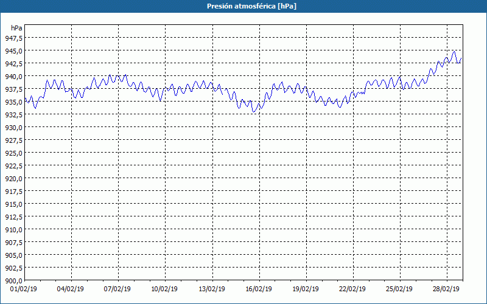Select the 937,5 axis label
Viewport: 487px width, 304px height.
pos(13,89)
